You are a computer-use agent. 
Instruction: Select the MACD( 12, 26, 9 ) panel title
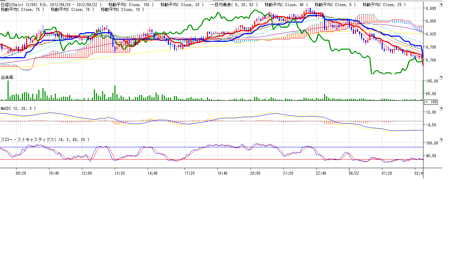pos(18,109)
